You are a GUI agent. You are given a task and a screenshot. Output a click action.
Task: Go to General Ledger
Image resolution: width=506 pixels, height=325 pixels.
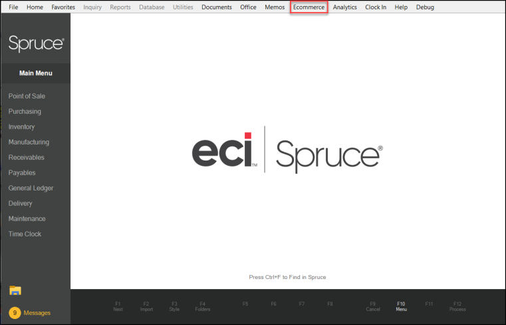31,188
